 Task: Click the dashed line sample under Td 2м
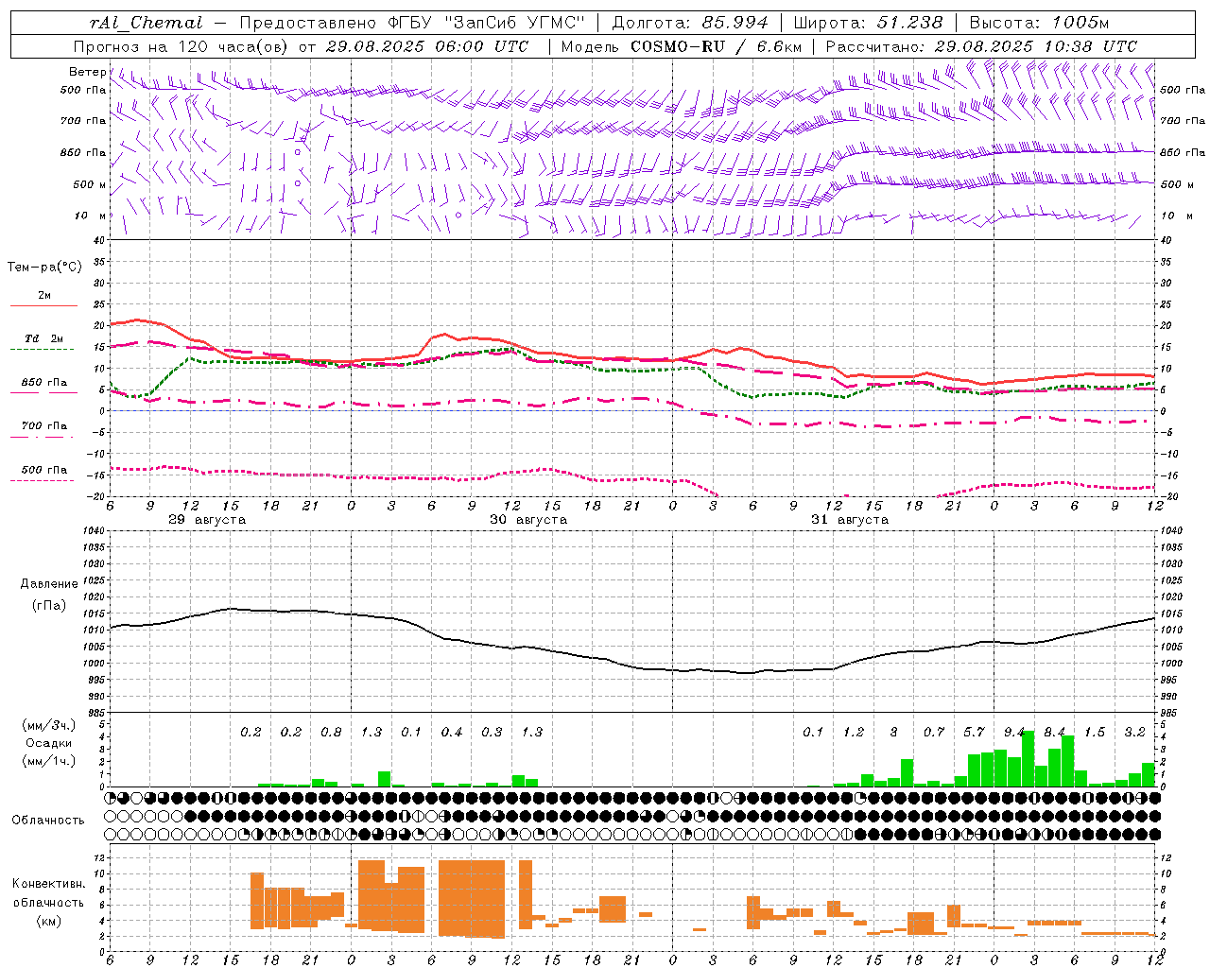pyautogui.click(x=43, y=349)
